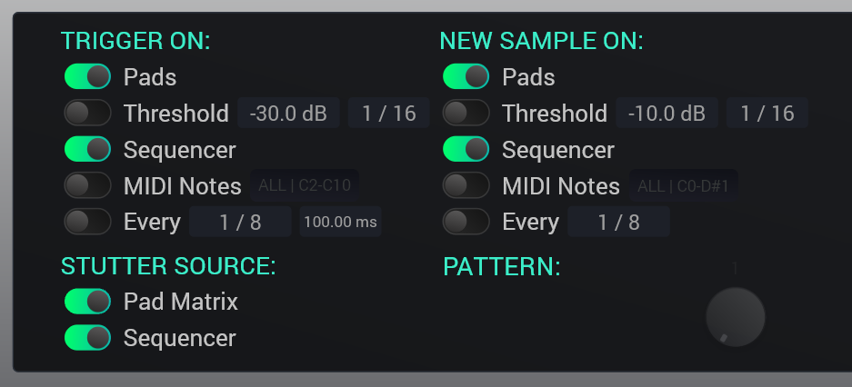Enable Threshold toggle under New Sample On
Screen dimensions: 852x387
[x=466, y=114]
